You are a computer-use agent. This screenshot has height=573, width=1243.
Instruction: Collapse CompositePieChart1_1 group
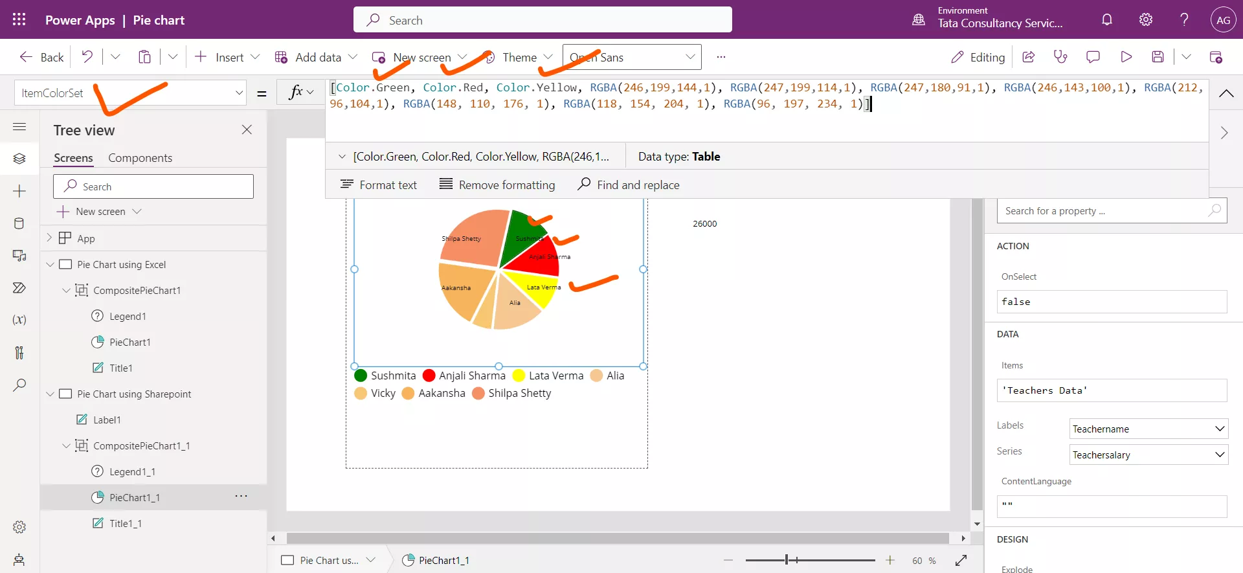click(66, 445)
